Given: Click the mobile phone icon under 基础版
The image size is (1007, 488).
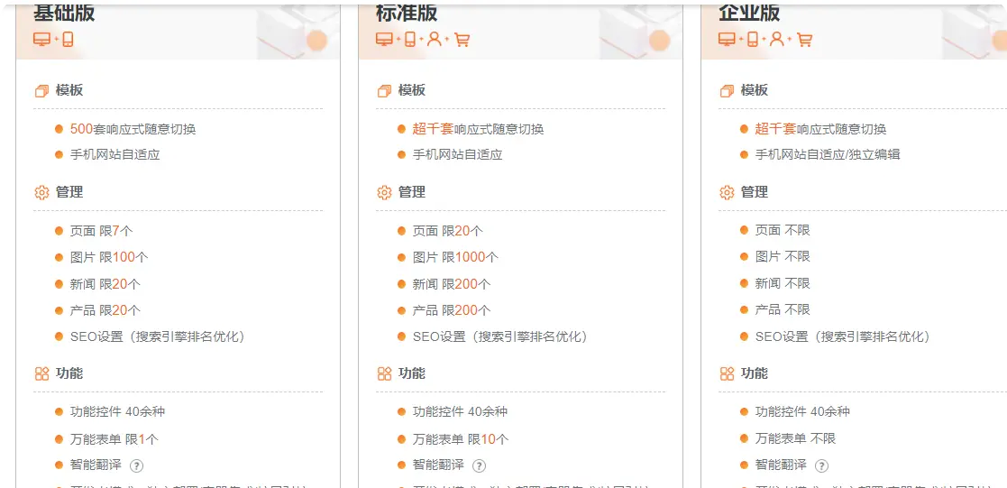Looking at the screenshot, I should [69, 40].
